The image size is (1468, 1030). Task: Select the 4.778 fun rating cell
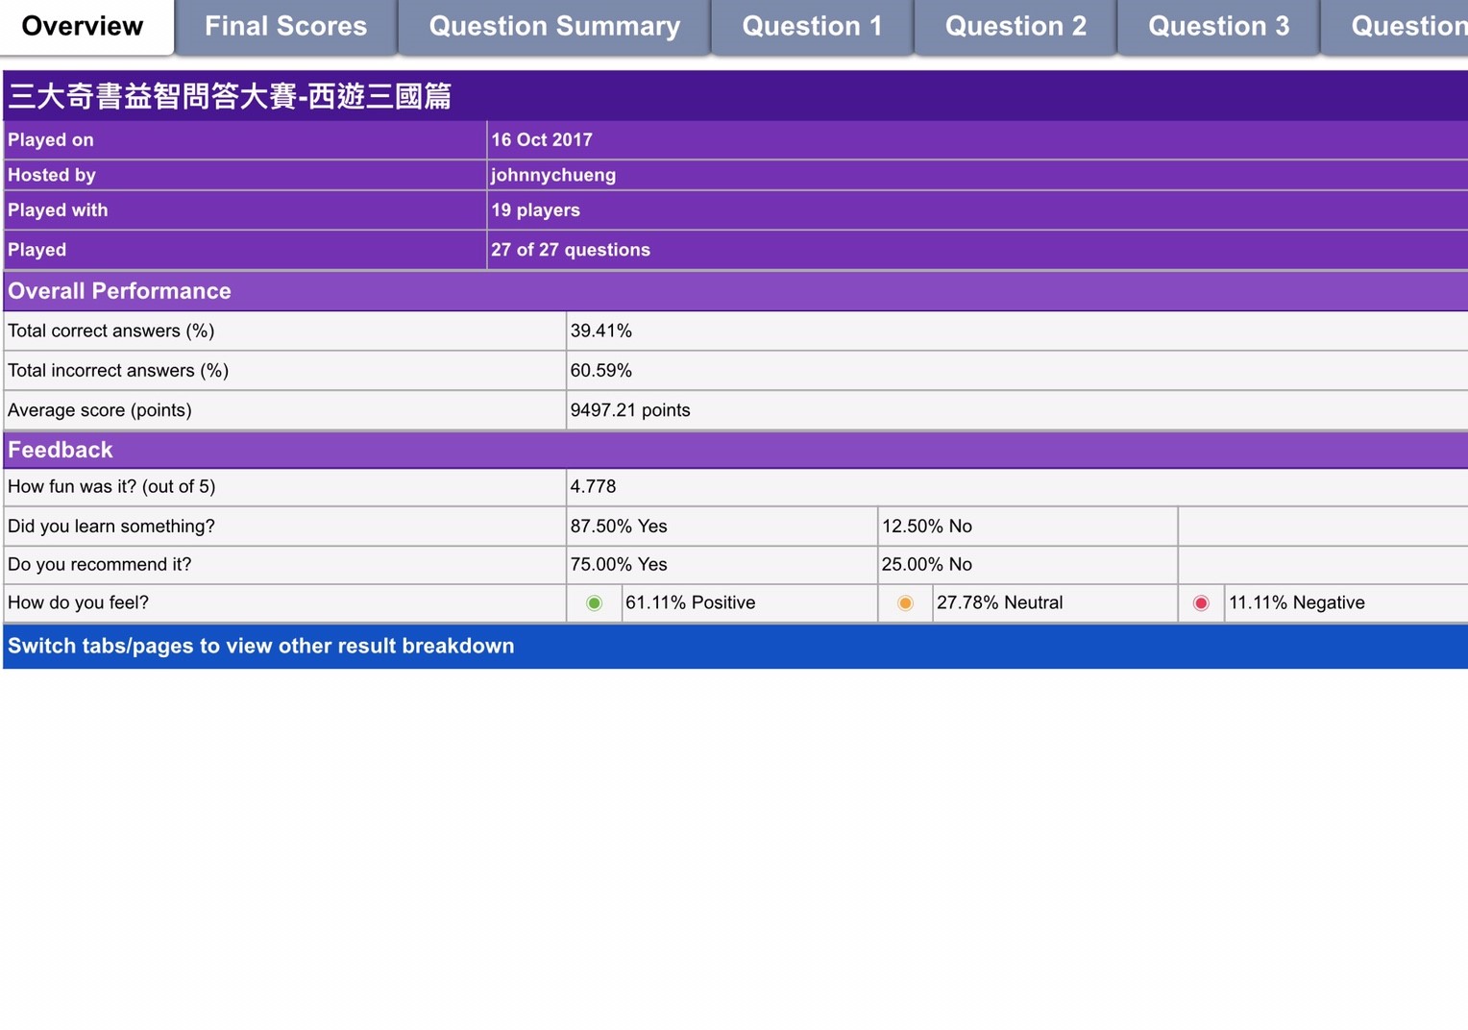(x=594, y=487)
